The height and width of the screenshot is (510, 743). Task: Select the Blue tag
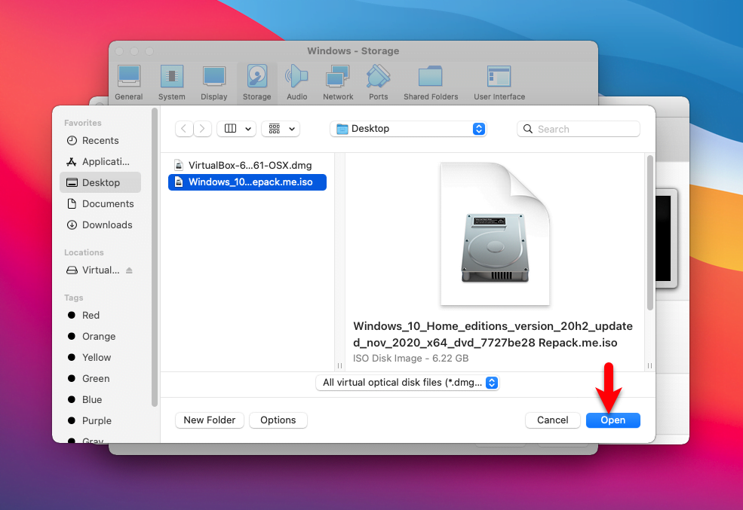100,400
